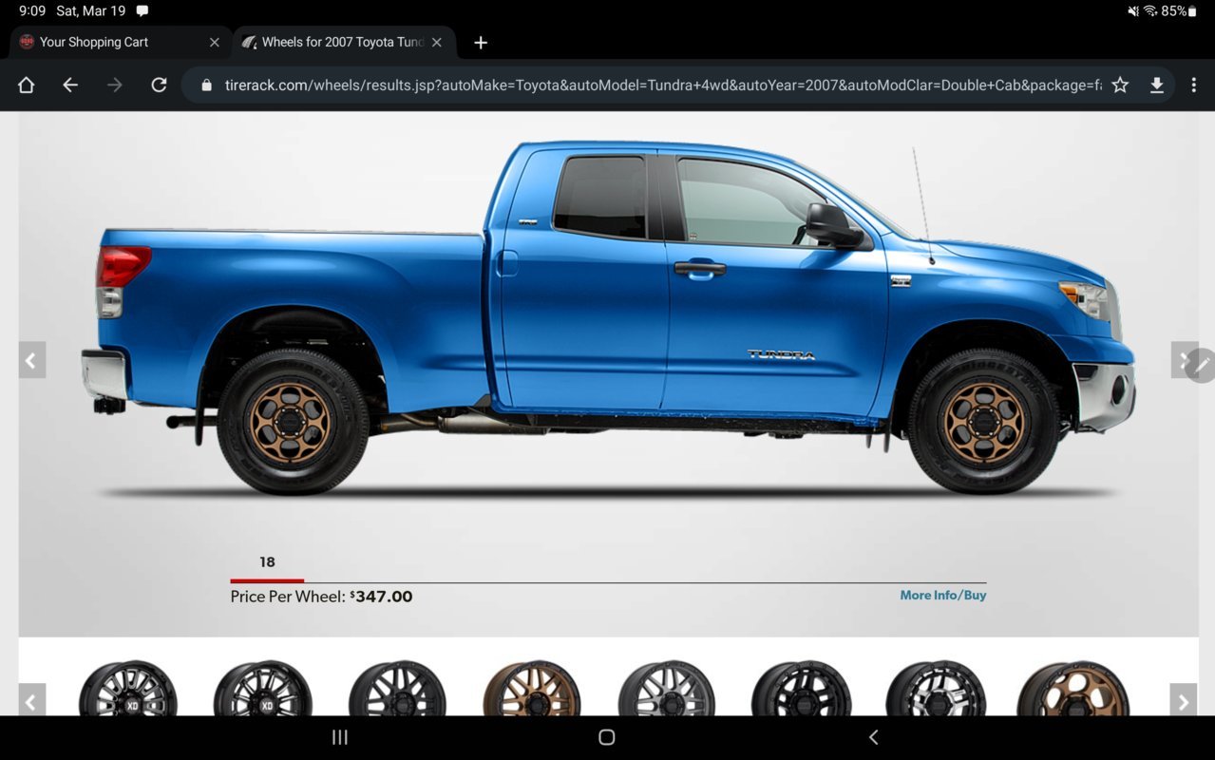Close the Wheels for 2007 Toyota tab
Image resolution: width=1215 pixels, height=760 pixels.
[437, 42]
